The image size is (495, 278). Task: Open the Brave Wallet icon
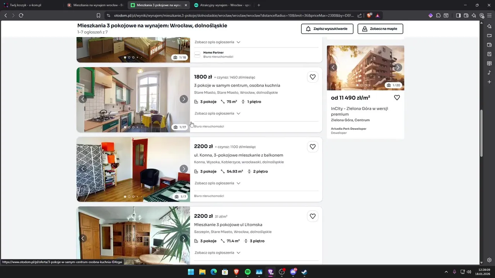pos(466,15)
